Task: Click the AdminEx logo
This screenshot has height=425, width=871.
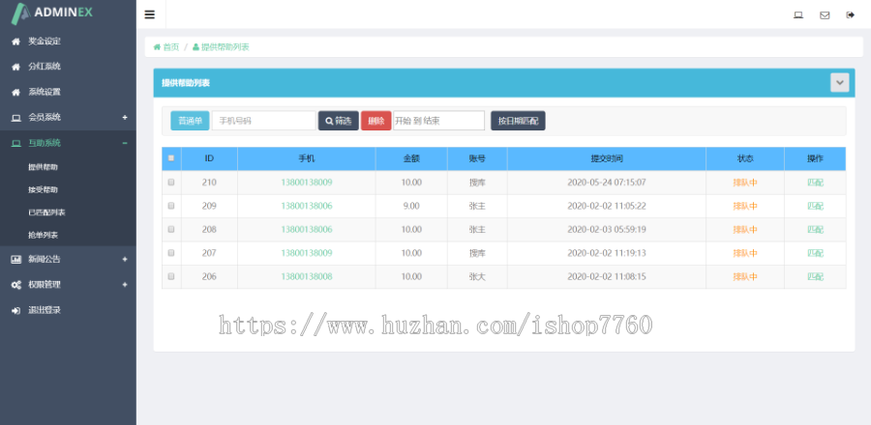Action: pos(53,13)
